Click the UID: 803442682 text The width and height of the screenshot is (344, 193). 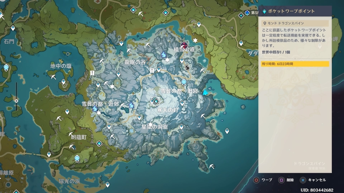tap(317, 190)
